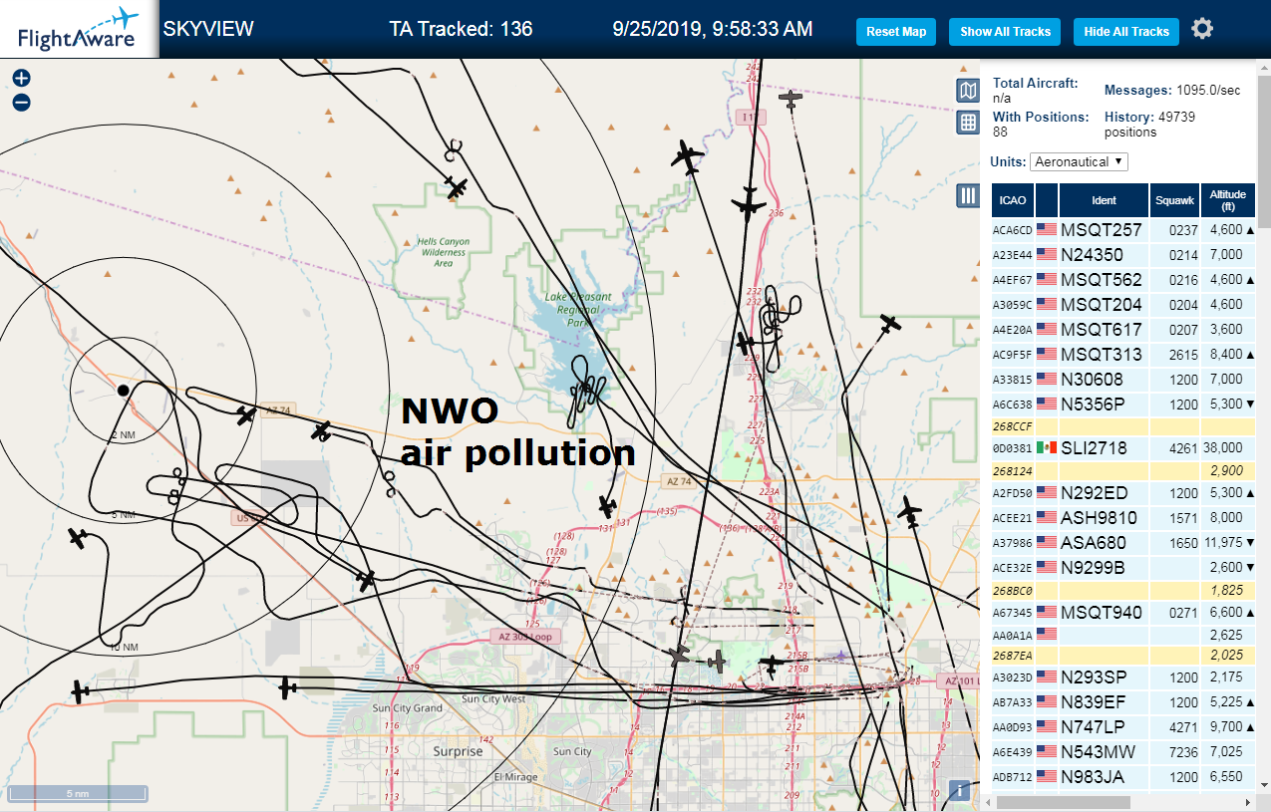
Task: Select the aircraft icon near AZ 74 label
Action: pos(246,414)
